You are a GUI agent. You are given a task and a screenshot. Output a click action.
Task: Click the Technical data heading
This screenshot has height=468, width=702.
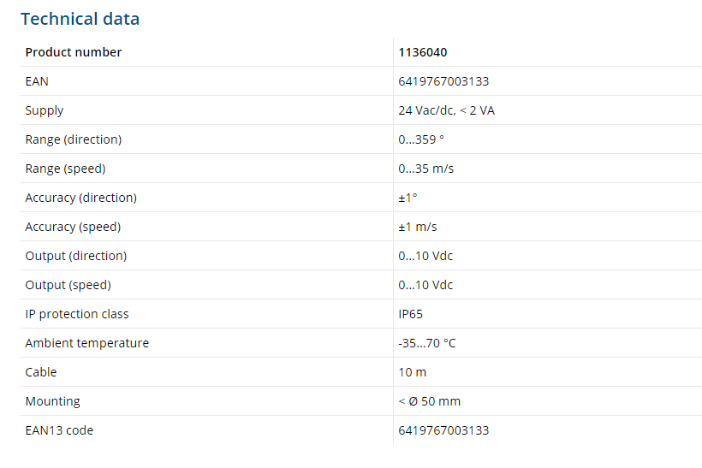coord(80,19)
